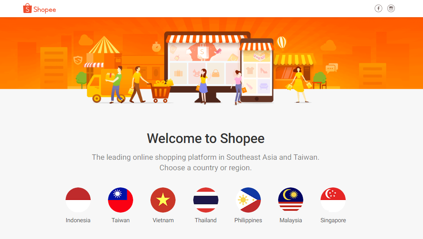
Task: Select the Taiwan flag icon
Action: 120,200
